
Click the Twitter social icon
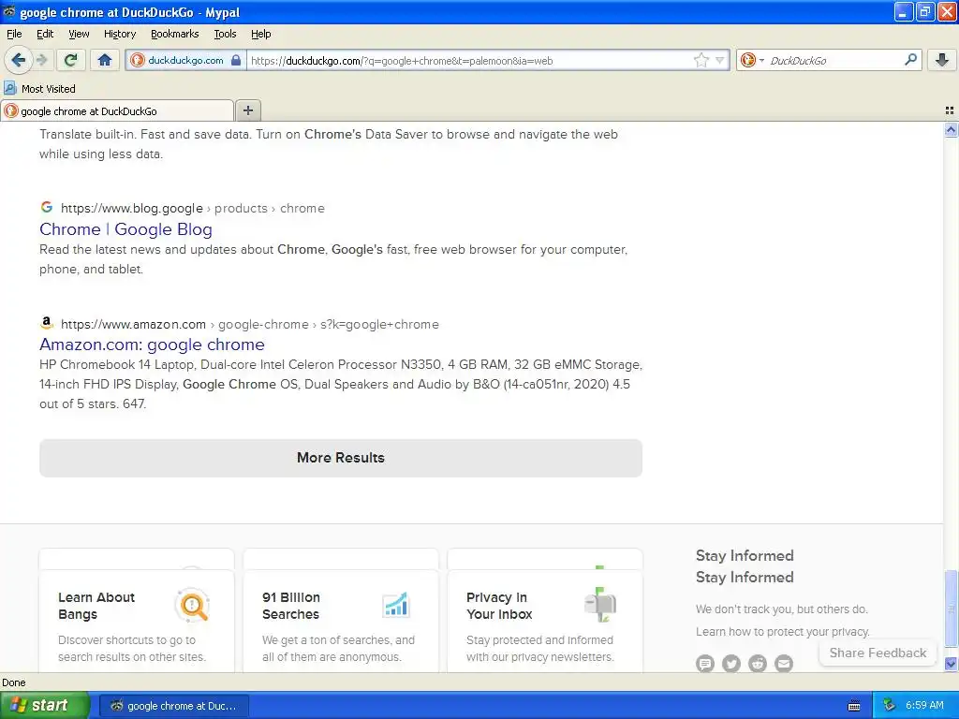730,663
